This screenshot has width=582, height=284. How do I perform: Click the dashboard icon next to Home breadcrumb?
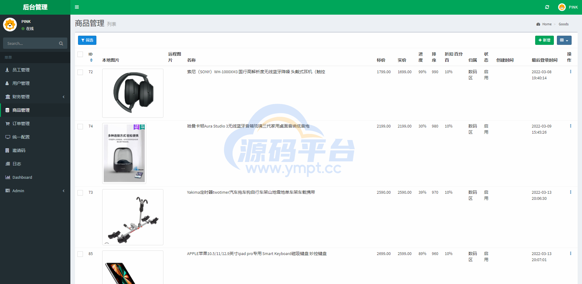click(x=538, y=24)
